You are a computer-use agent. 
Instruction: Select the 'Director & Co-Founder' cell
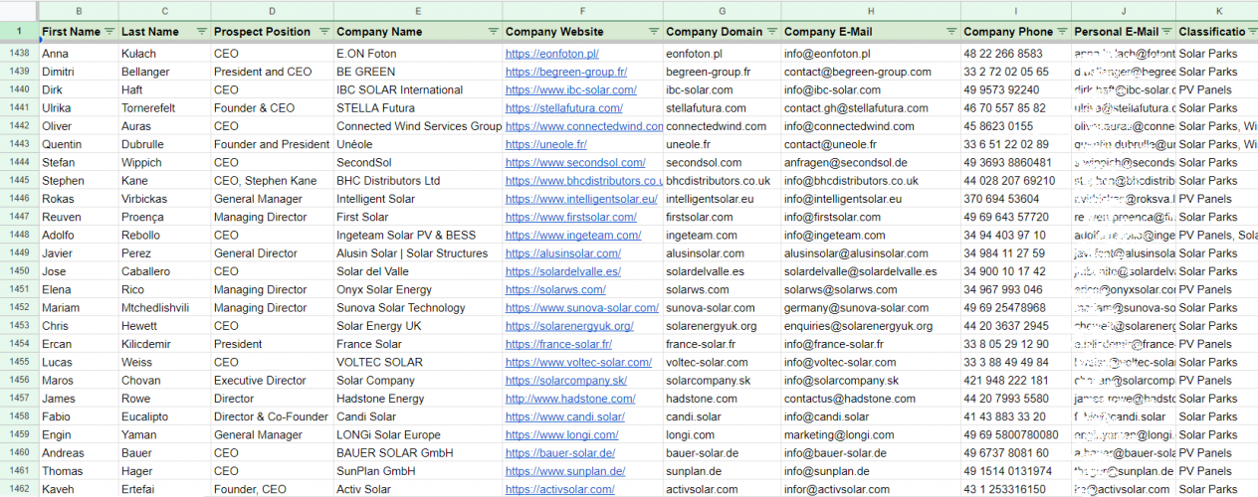tap(272, 416)
